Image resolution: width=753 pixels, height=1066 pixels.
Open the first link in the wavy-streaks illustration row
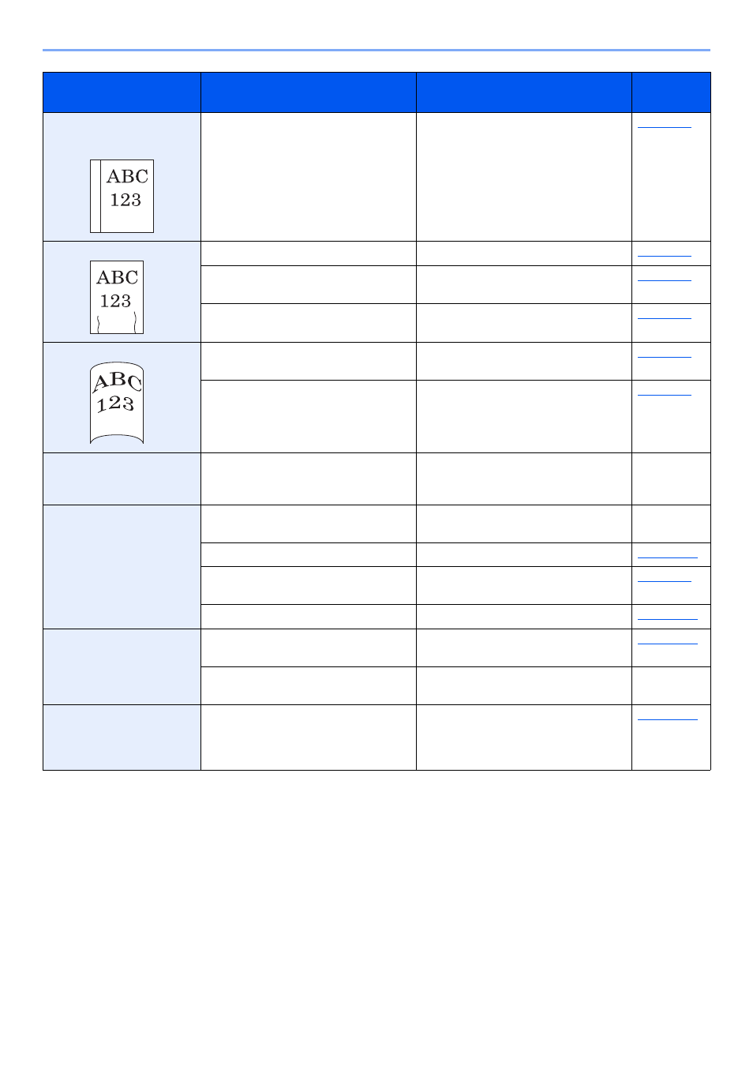664,255
